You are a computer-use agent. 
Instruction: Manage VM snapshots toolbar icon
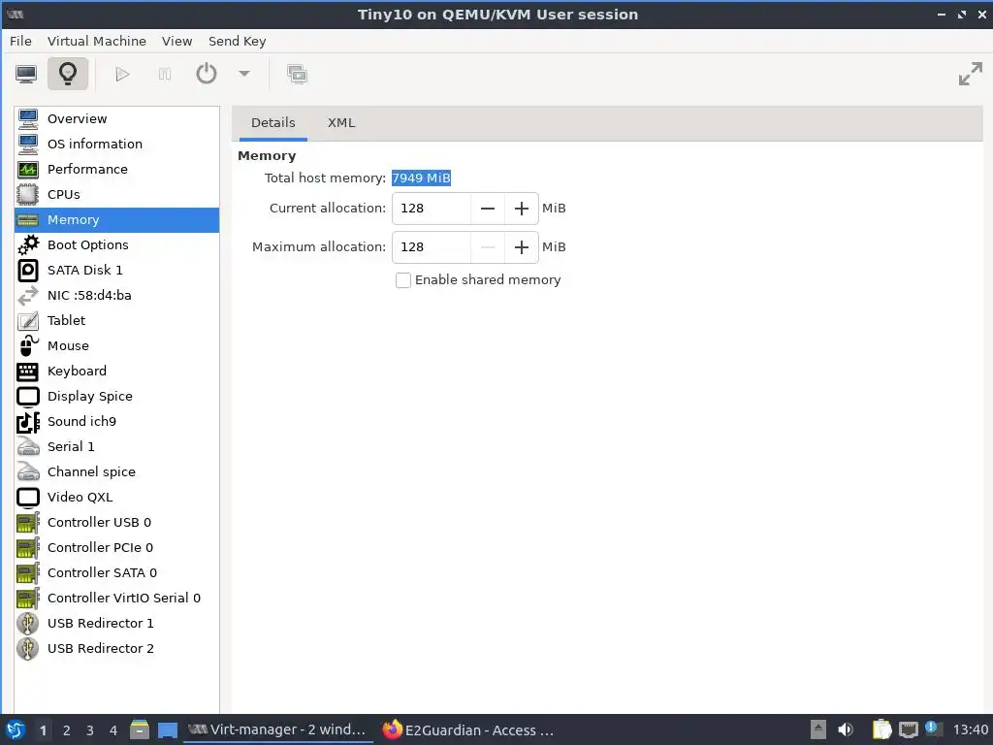click(297, 74)
